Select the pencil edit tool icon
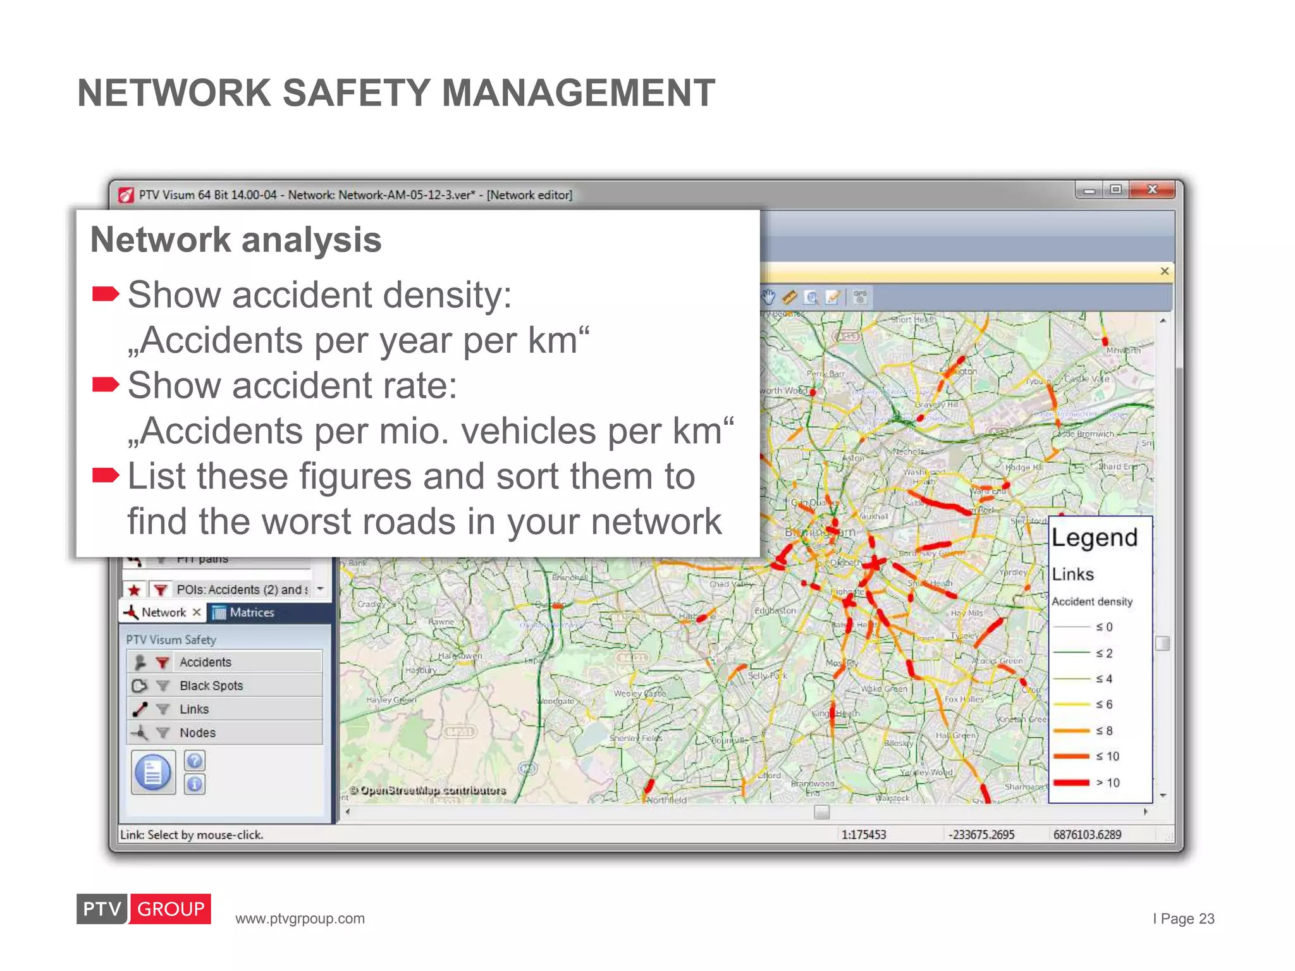The height and width of the screenshot is (971, 1295). (833, 297)
